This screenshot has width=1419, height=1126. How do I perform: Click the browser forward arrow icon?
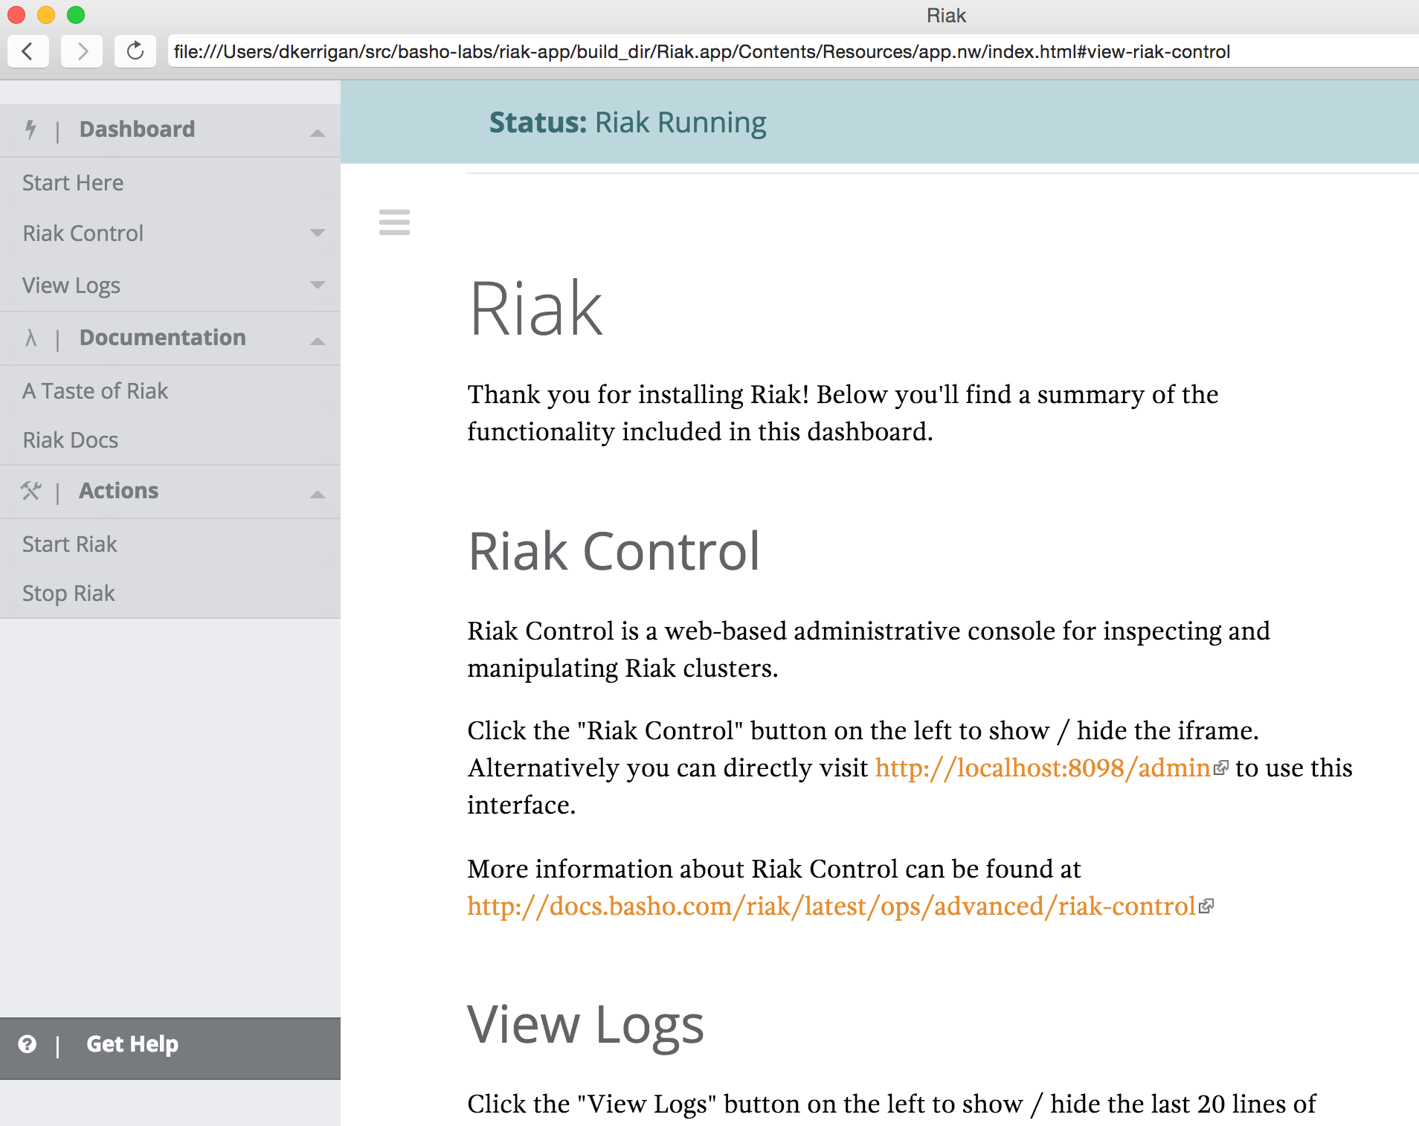82,51
